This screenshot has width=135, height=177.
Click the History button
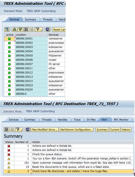126,129
